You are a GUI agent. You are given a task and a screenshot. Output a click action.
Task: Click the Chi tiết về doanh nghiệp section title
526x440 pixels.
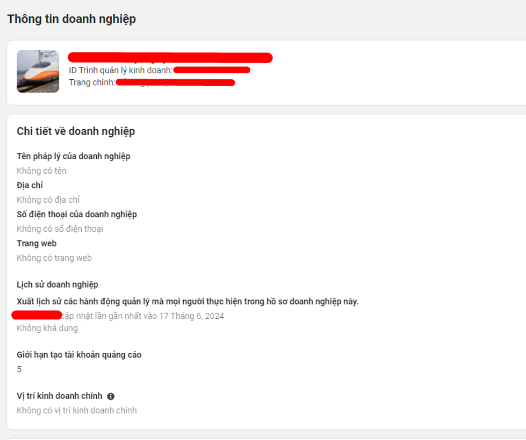76,131
